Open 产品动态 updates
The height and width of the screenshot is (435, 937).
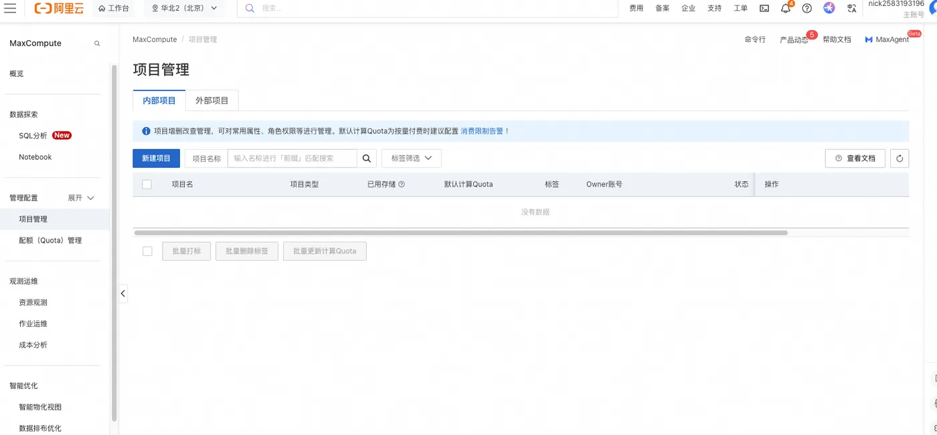[794, 39]
